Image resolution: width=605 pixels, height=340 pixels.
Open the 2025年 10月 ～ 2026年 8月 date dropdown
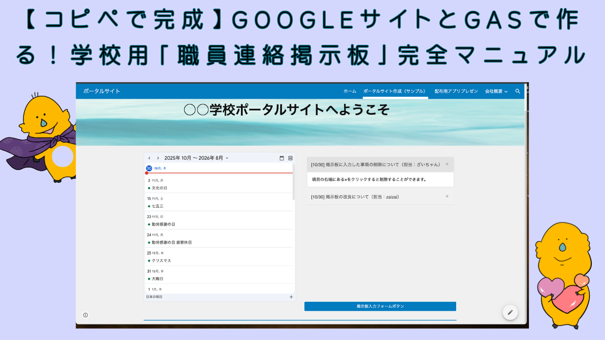pos(196,158)
